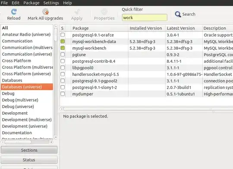Click the Search magnifier icon

[178, 14]
